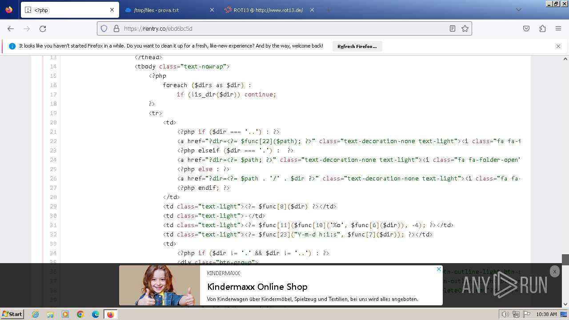Open the Action Center flag icon
Image resolution: width=569 pixels, height=320 pixels.
[527, 314]
